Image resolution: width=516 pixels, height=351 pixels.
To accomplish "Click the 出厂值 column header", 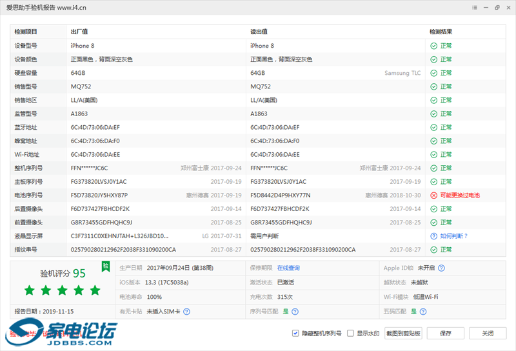I will coord(79,32).
